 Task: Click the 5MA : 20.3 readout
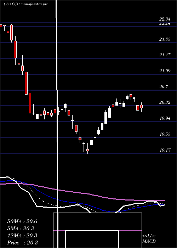pyautogui.click(x=21, y=229)
